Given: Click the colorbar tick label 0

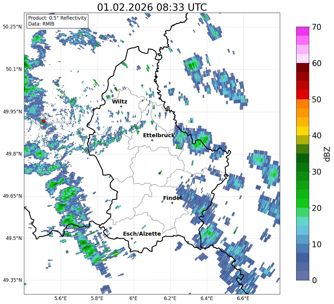Looking at the screenshot, I should (x=314, y=280).
